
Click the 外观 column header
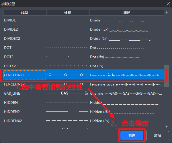[x=68, y=13]
